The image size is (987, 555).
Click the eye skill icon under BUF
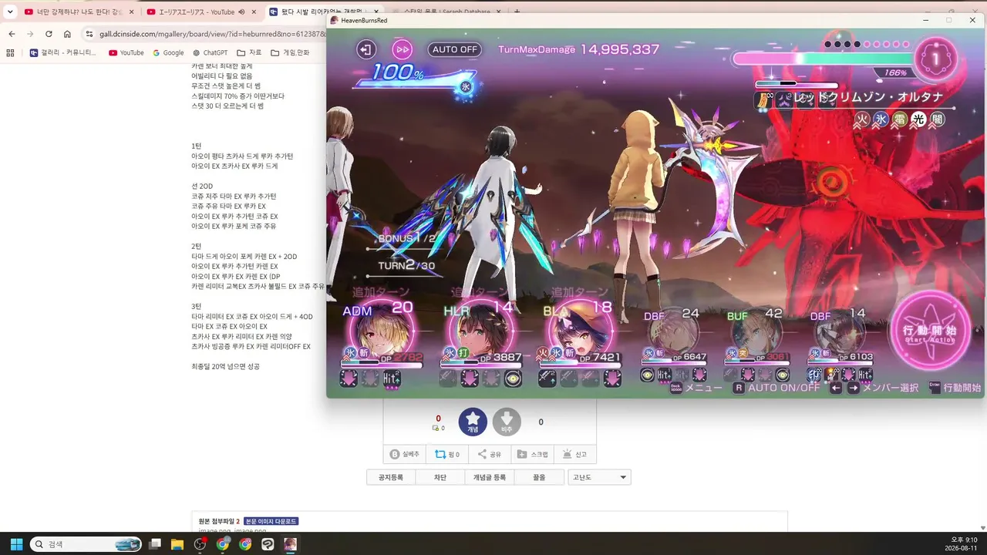click(x=783, y=375)
